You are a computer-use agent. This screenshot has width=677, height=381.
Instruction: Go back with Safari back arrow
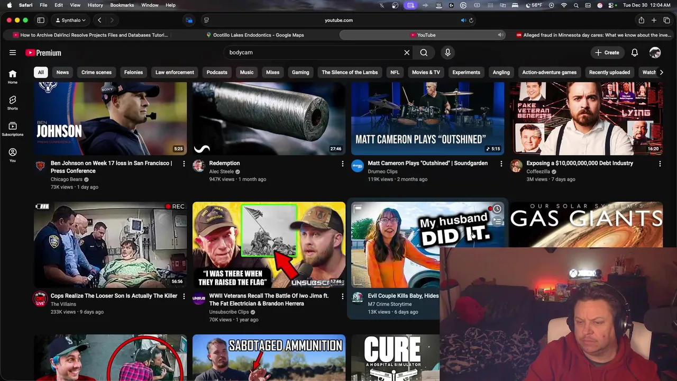[x=99, y=20]
